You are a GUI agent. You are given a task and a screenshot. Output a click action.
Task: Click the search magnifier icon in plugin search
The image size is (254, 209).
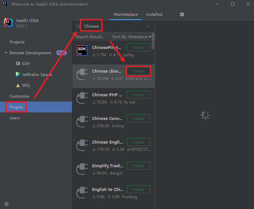[78, 26]
